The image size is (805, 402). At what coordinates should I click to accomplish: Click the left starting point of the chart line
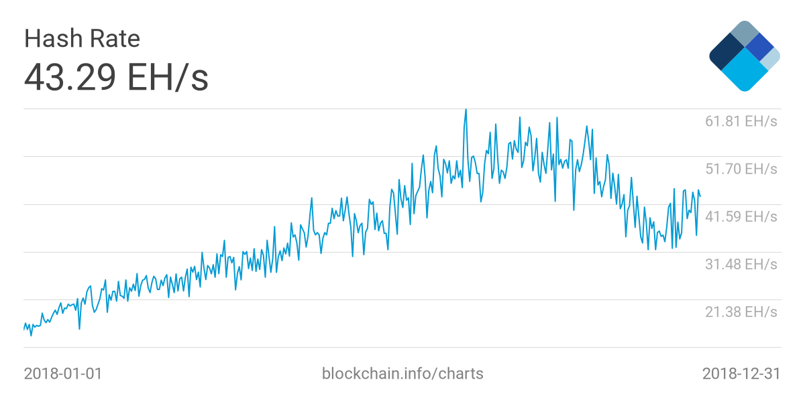pos(24,329)
